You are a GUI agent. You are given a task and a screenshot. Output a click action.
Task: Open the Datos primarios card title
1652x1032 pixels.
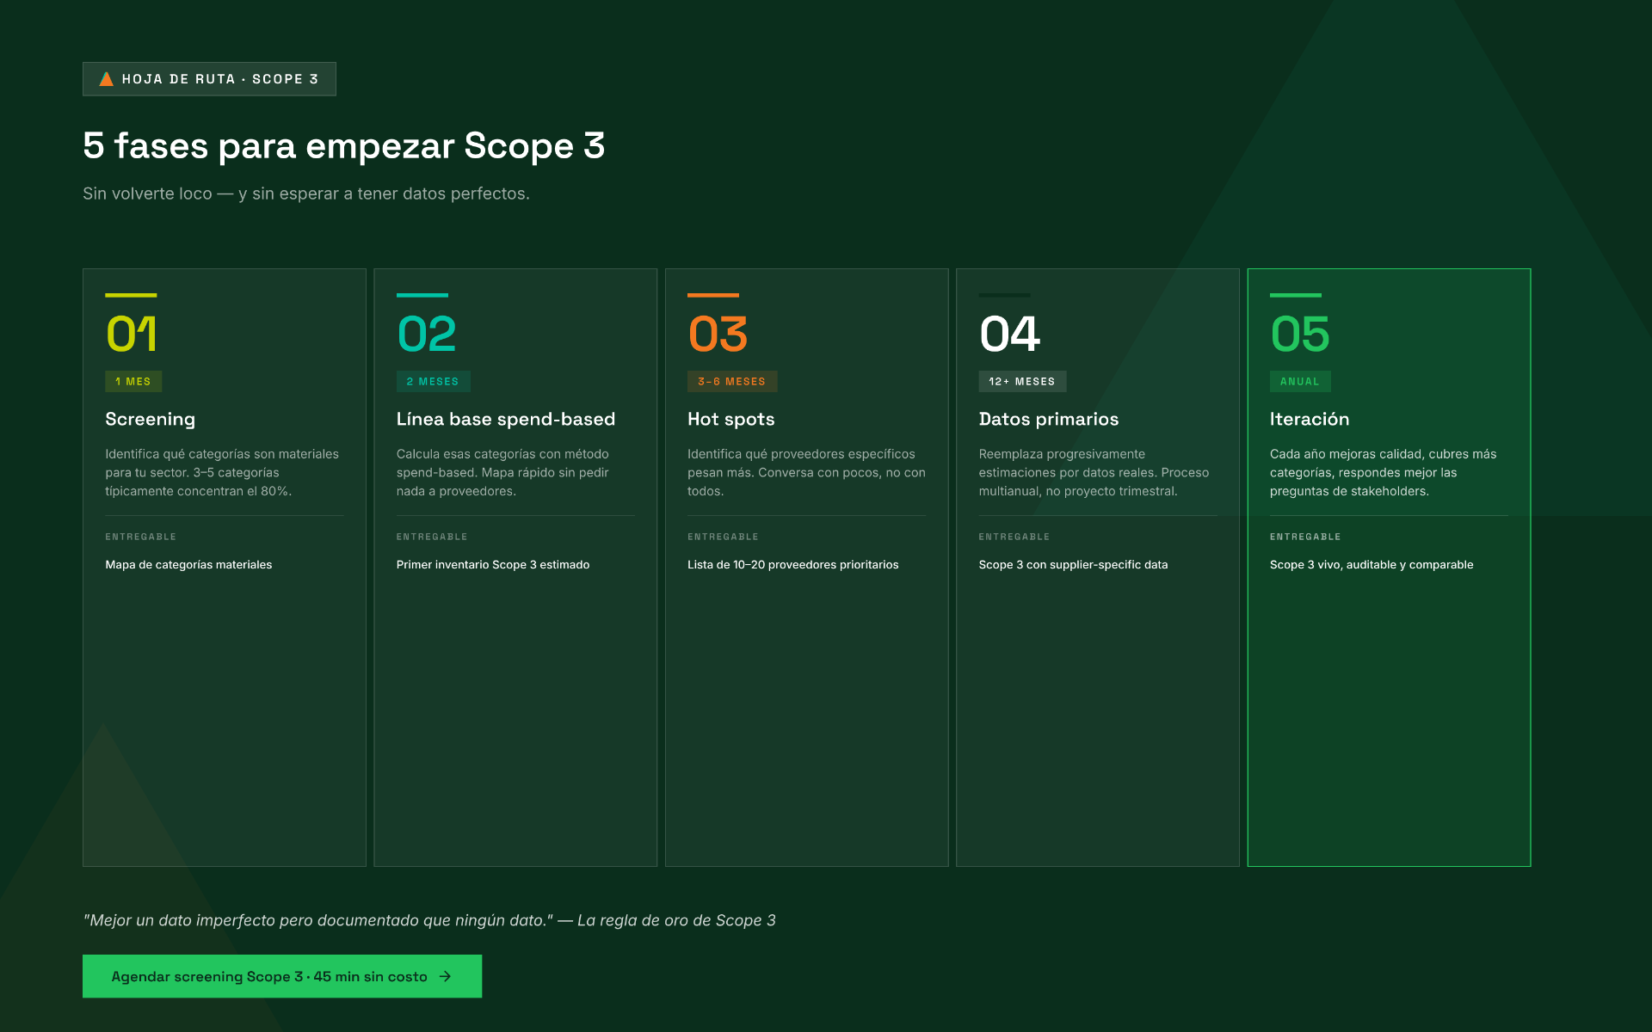click(x=1049, y=419)
